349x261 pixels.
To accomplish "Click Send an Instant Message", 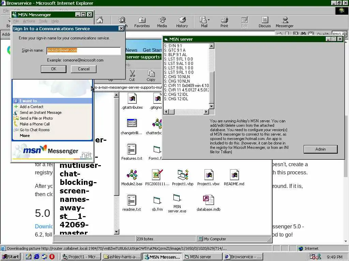I will [x=41, y=112].
